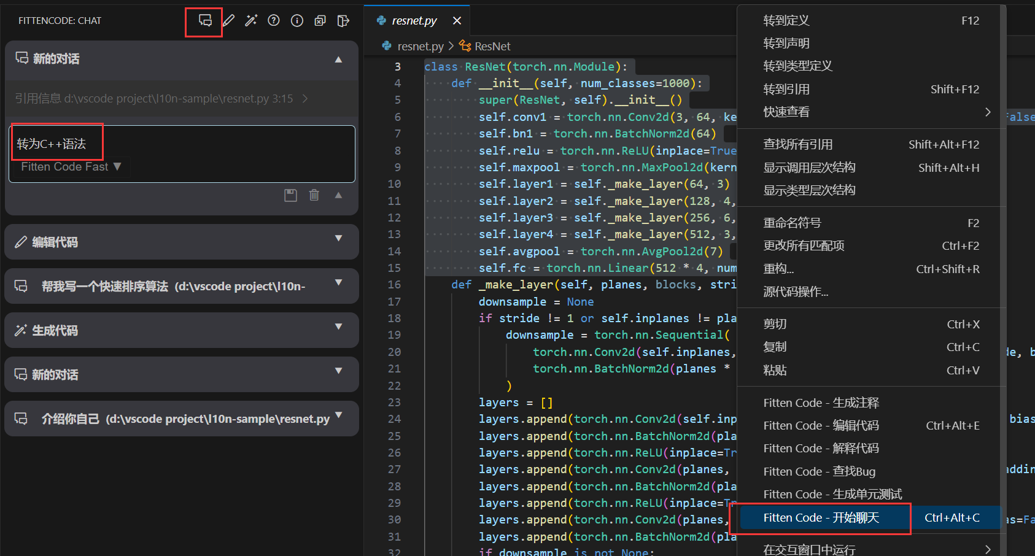Click the save conversation floppy disk icon
Screen dimensions: 1035x556
click(291, 195)
